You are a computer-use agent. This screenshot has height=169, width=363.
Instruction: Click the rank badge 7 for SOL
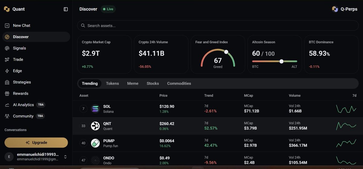coord(83,109)
